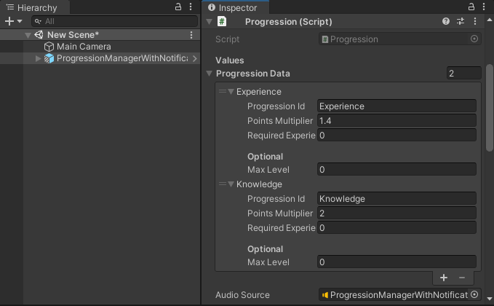
Task: Open the Inspector panel options menu
Action: 484,7
